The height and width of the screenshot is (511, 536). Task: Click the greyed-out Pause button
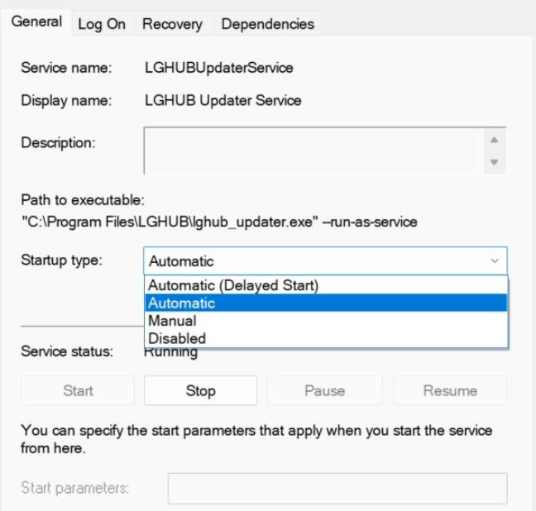point(325,390)
